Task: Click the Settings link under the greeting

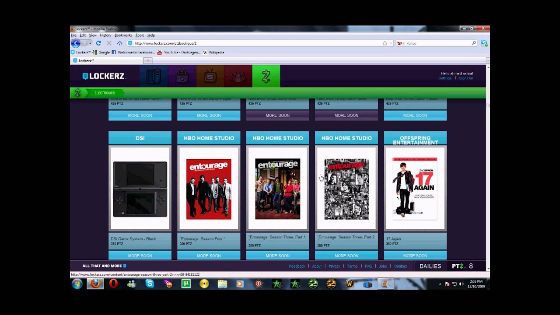Action: [x=445, y=78]
